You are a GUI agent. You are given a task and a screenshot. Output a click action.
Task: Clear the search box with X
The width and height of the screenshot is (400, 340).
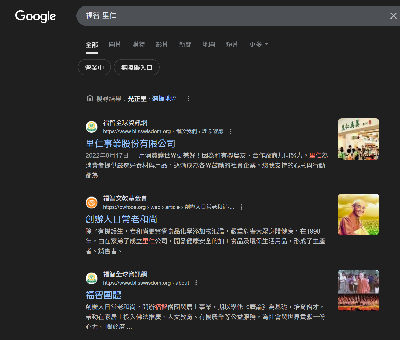393,16
